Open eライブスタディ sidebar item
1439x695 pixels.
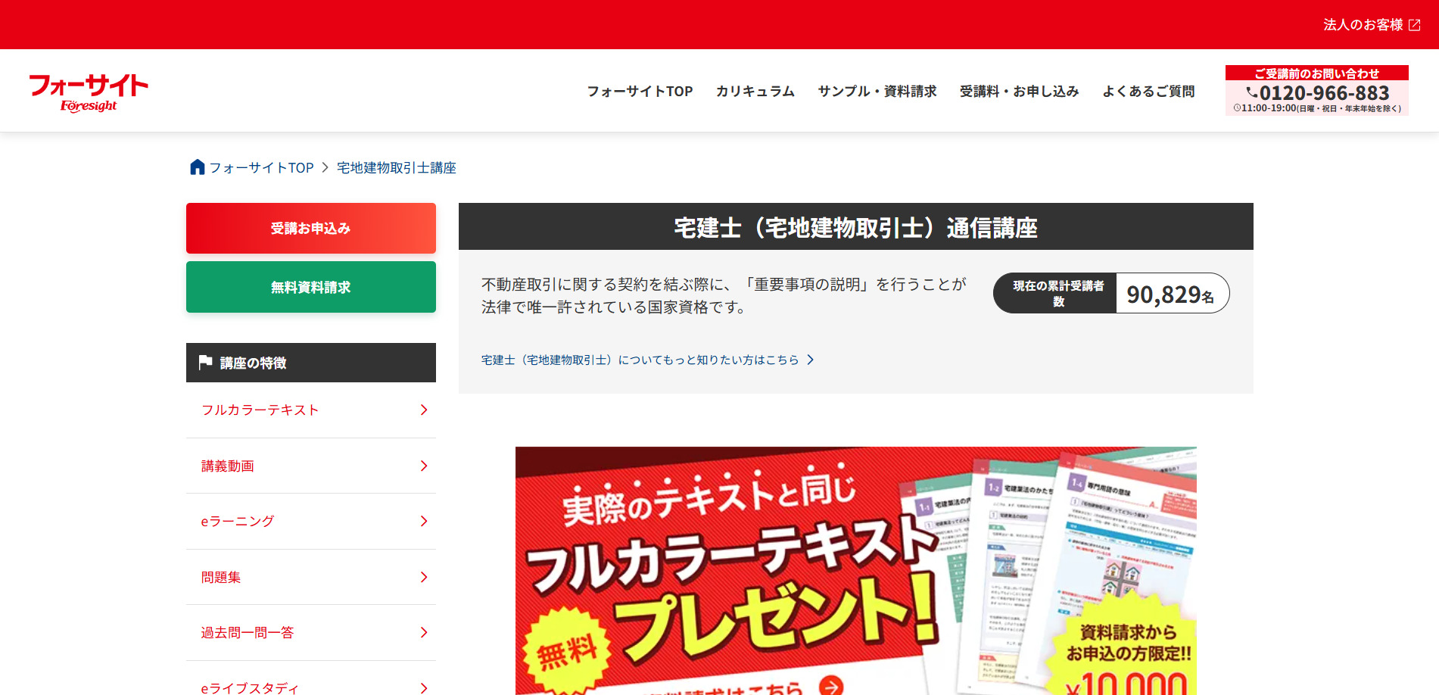(311, 679)
